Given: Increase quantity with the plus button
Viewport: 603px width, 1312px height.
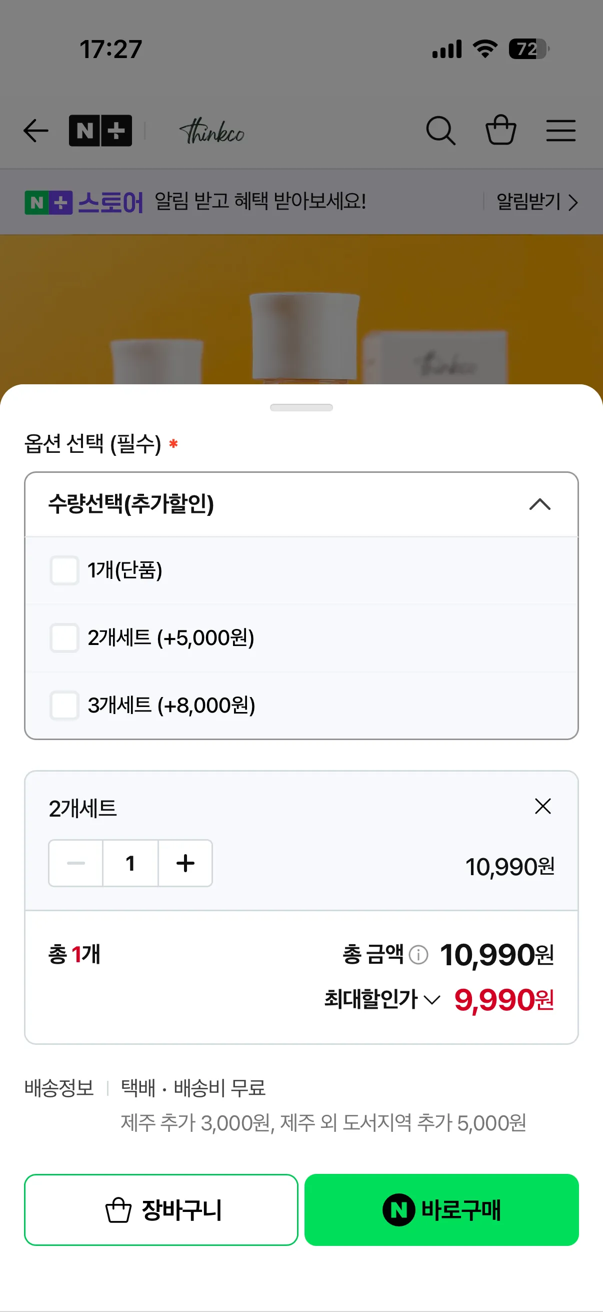Looking at the screenshot, I should click(185, 863).
